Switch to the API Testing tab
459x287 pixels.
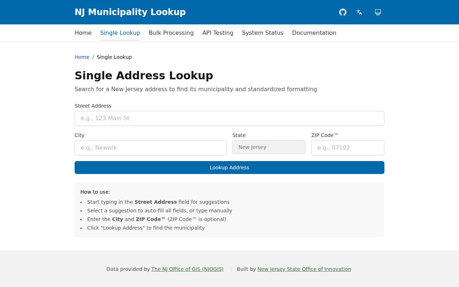click(218, 33)
